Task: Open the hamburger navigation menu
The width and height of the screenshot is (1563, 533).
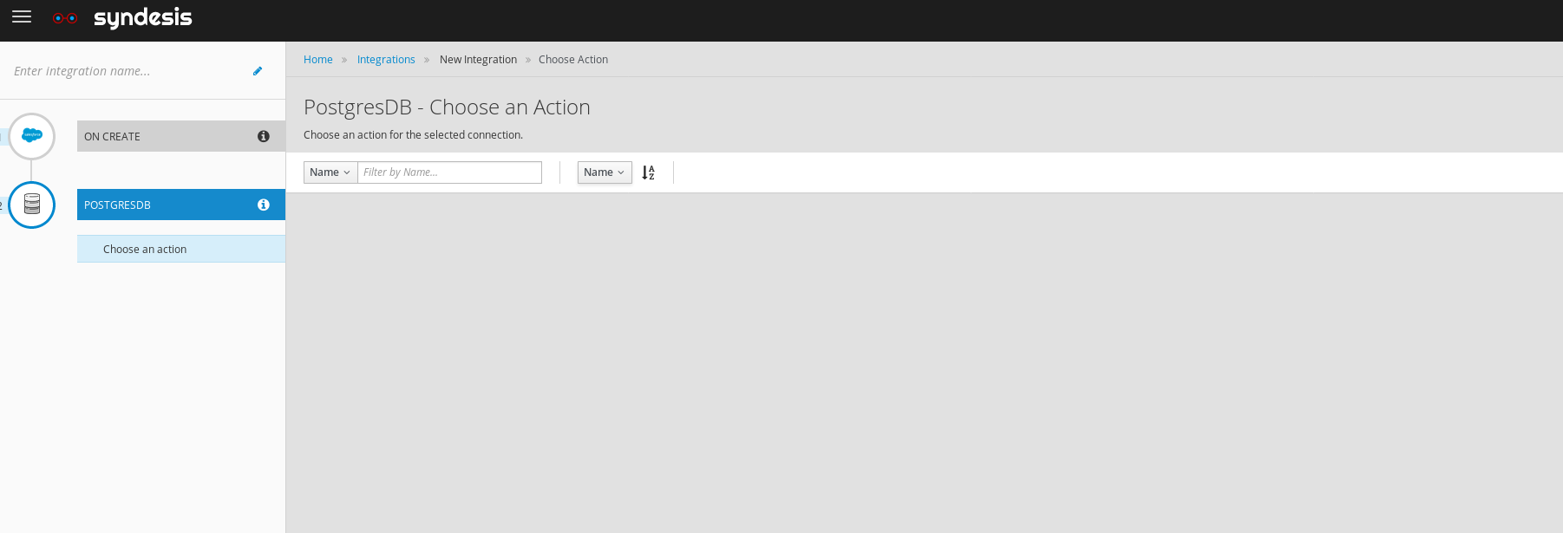Action: [22, 16]
